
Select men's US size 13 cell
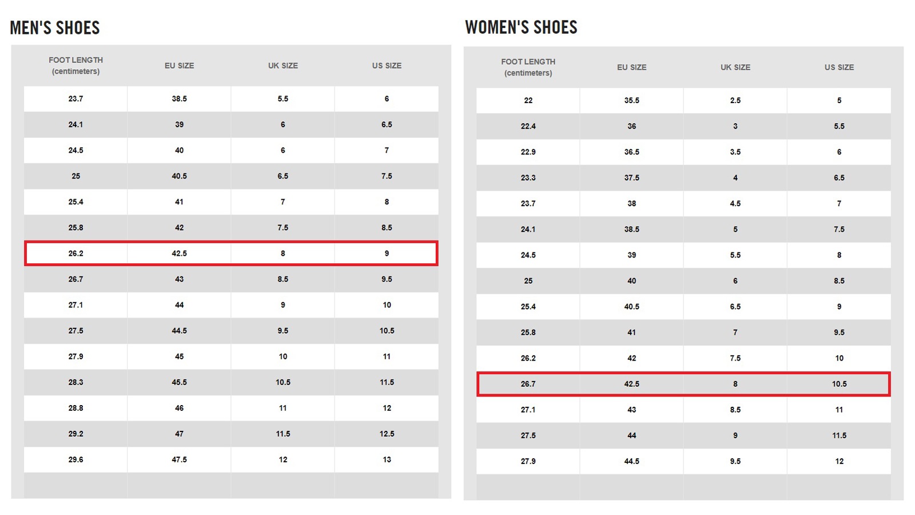pos(387,459)
